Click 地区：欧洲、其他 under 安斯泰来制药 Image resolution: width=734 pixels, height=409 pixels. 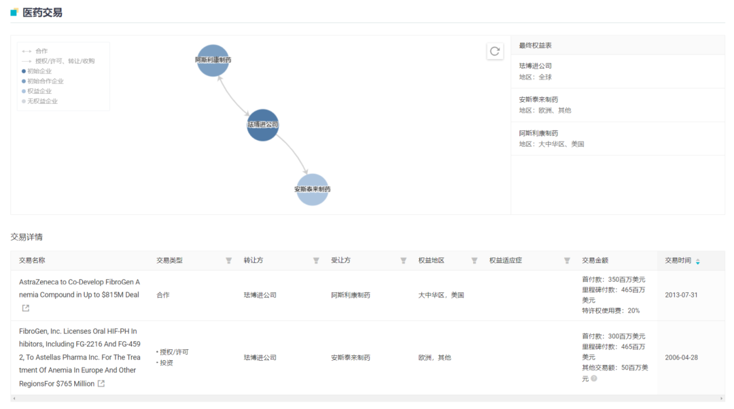click(x=545, y=111)
